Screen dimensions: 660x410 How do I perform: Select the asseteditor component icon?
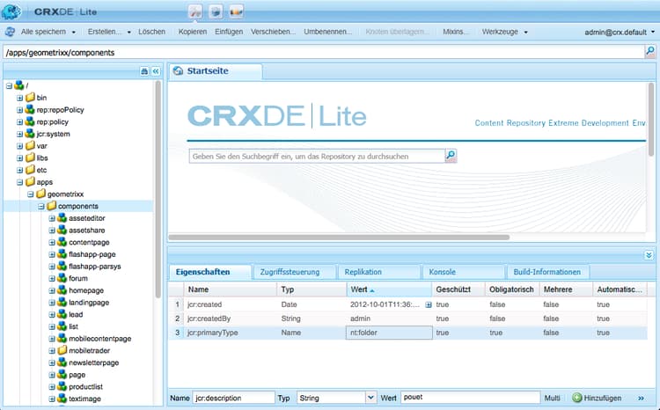[x=62, y=218]
